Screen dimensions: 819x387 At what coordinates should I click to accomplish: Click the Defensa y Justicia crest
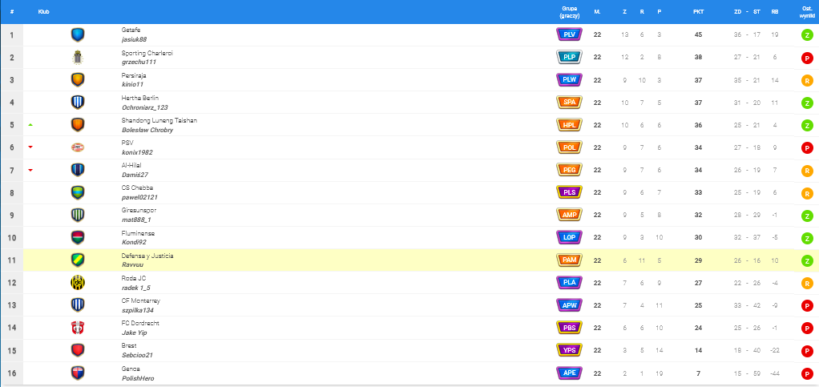tap(78, 260)
